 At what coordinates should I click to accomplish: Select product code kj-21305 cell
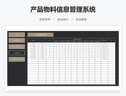pyautogui.click(x=33, y=50)
